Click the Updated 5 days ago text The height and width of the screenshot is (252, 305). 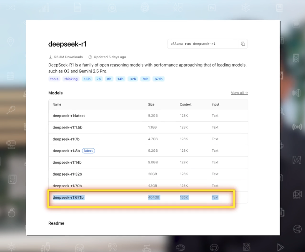pos(110,57)
